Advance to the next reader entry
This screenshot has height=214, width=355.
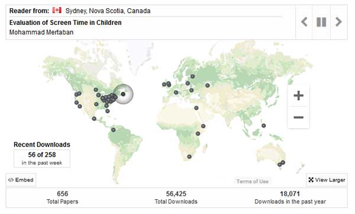coord(338,22)
